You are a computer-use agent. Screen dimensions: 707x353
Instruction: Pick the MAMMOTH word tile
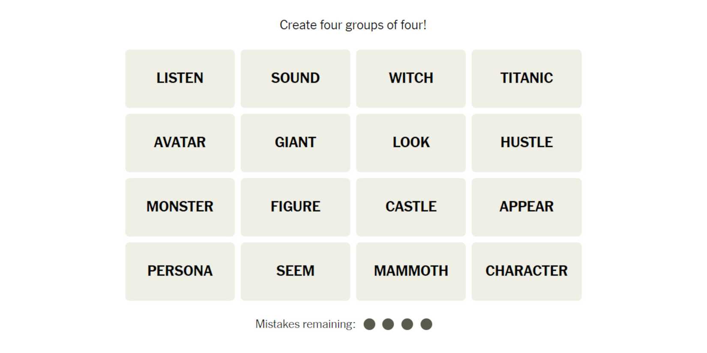411,271
